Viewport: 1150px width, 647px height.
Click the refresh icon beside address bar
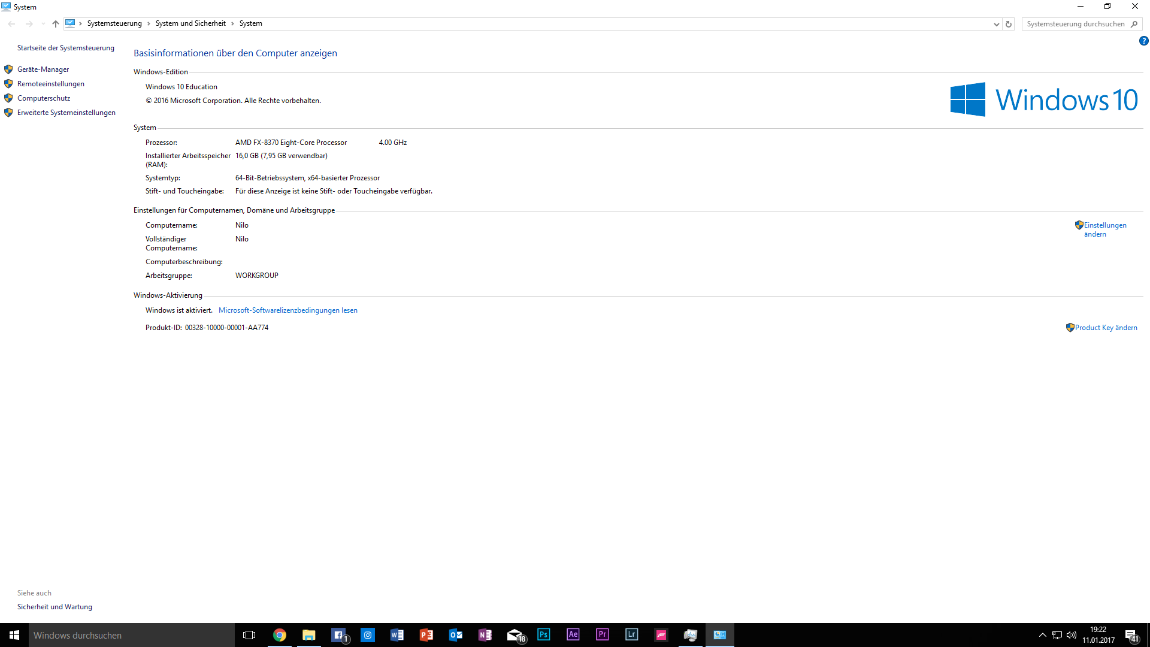1009,24
